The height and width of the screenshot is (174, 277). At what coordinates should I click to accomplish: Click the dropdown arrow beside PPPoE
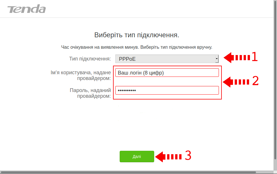[x=217, y=59]
